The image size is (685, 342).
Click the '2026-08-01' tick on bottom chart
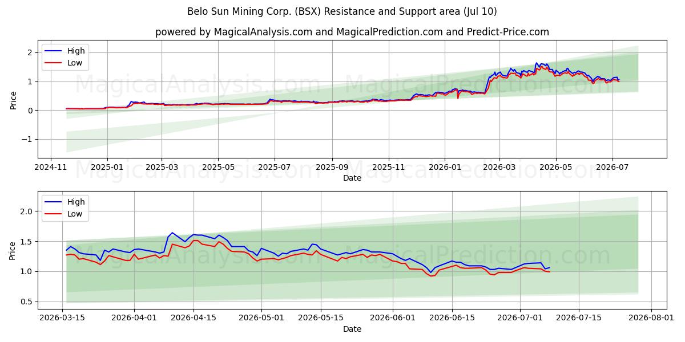pyautogui.click(x=651, y=318)
